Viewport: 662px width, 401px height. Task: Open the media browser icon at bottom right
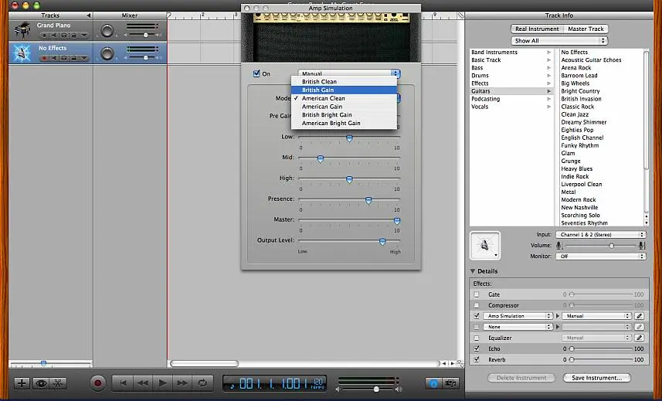(451, 382)
